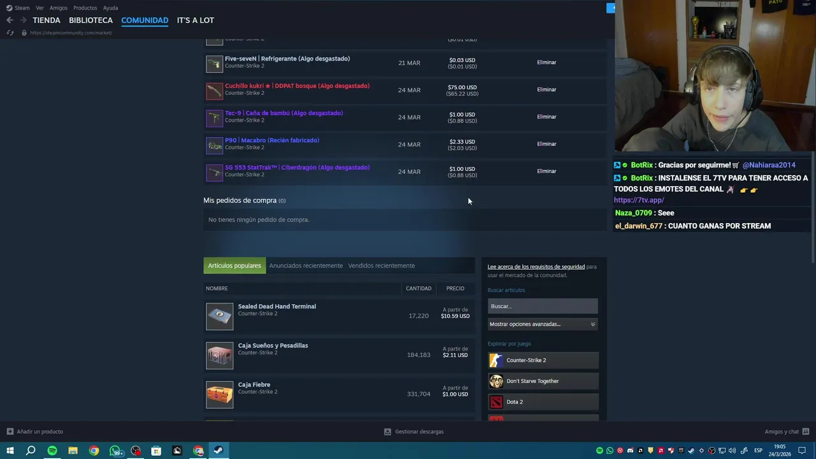
Task: Reload the page using the refresh icon
Action: pyautogui.click(x=10, y=33)
